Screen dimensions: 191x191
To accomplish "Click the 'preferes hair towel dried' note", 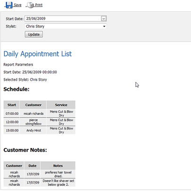I will (58, 174).
